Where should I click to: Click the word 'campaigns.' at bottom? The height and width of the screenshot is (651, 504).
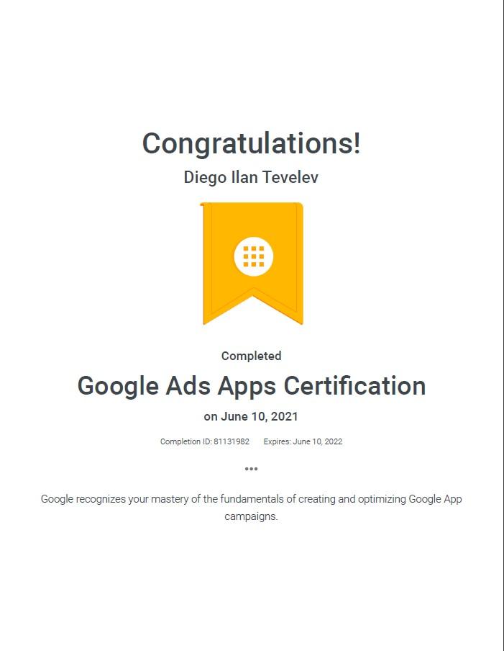click(251, 516)
